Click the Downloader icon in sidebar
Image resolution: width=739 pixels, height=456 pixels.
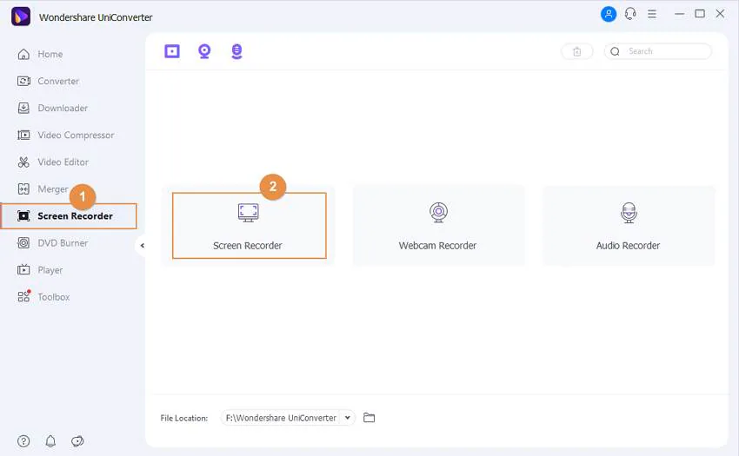(23, 108)
